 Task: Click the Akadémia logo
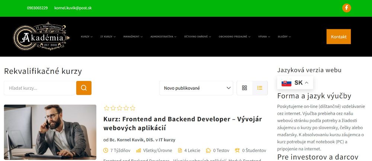(42, 36)
